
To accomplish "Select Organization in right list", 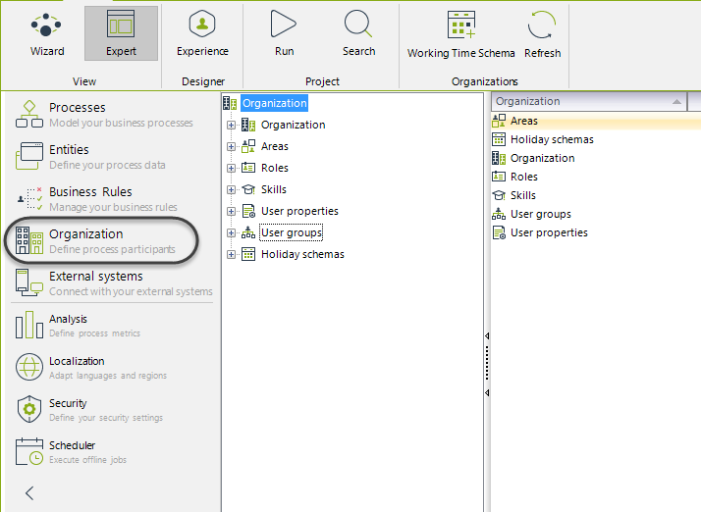I will click(x=542, y=158).
